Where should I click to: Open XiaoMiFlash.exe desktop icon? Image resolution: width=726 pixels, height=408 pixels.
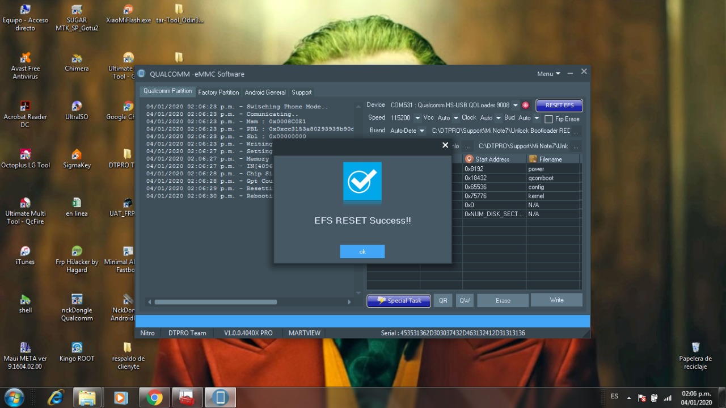(x=128, y=15)
